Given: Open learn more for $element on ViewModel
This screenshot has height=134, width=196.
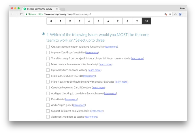Looking at the screenshot, I should tap(97, 111).
